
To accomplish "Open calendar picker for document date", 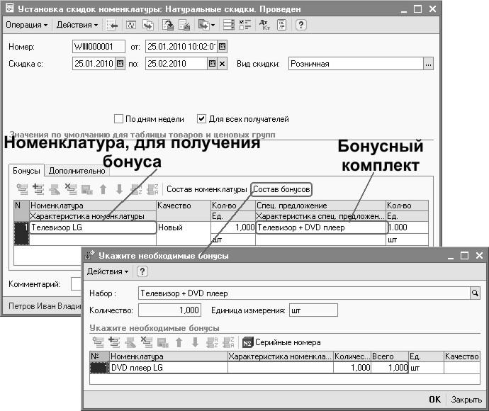I will tap(222, 47).
